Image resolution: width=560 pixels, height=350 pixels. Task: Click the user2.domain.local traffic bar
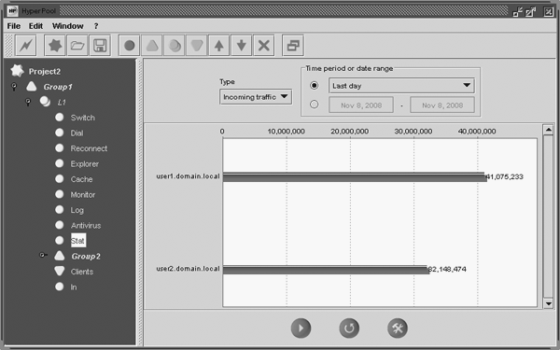pyautogui.click(x=326, y=270)
